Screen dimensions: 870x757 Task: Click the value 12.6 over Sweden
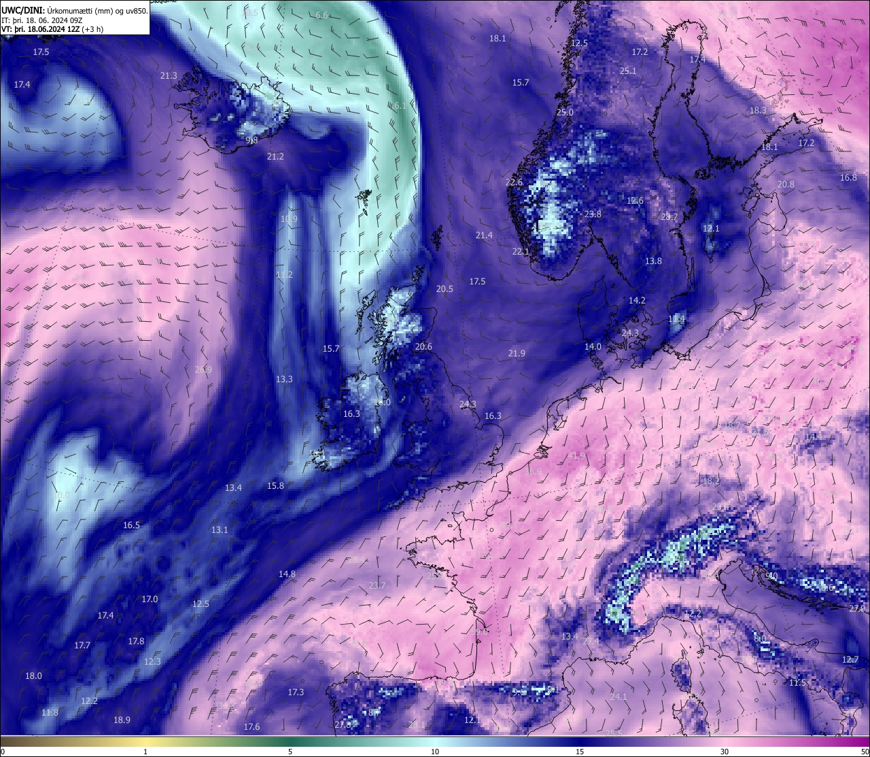pos(635,200)
